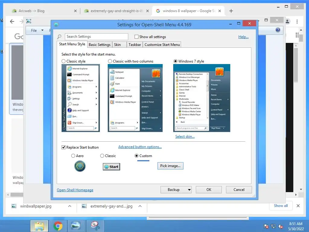This screenshot has height=232, width=309.
Task: Choose the Aero start button option
Action: [73, 156]
